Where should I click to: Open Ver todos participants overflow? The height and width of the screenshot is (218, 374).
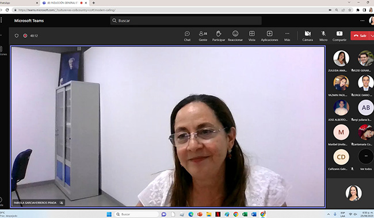[365, 157]
